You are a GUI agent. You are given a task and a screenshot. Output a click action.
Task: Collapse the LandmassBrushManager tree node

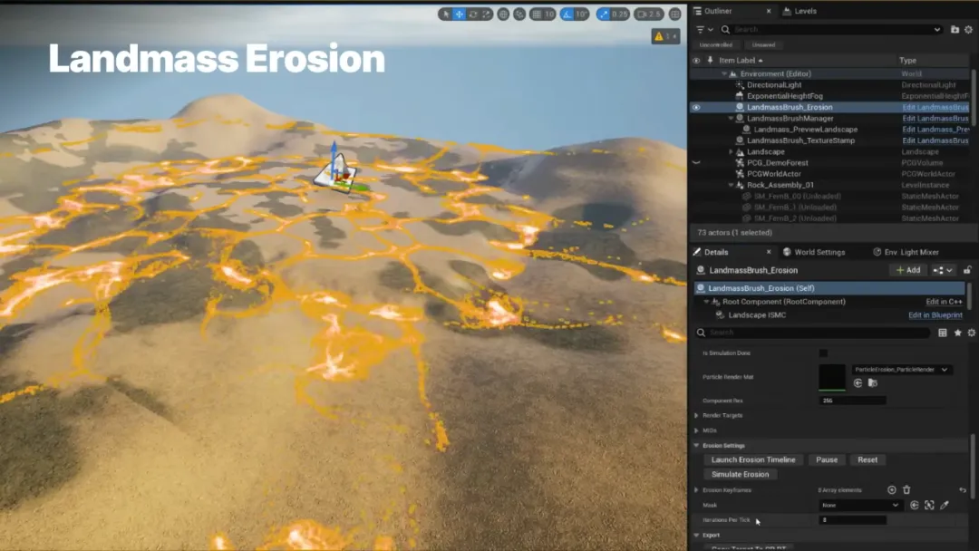point(731,119)
